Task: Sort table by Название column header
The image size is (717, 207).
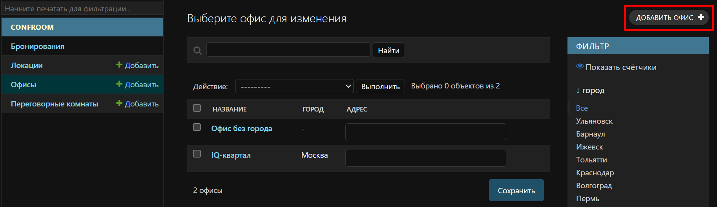Action: pos(230,109)
